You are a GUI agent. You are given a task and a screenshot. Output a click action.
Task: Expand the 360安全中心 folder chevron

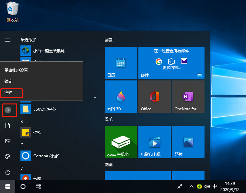tap(95, 109)
